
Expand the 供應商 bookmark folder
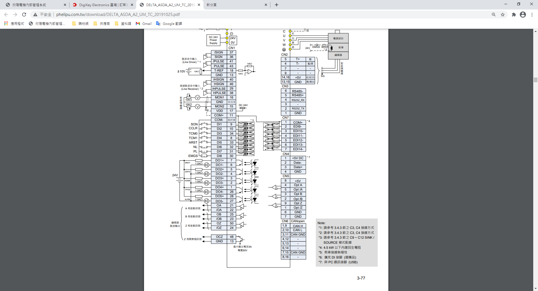tap(102, 24)
